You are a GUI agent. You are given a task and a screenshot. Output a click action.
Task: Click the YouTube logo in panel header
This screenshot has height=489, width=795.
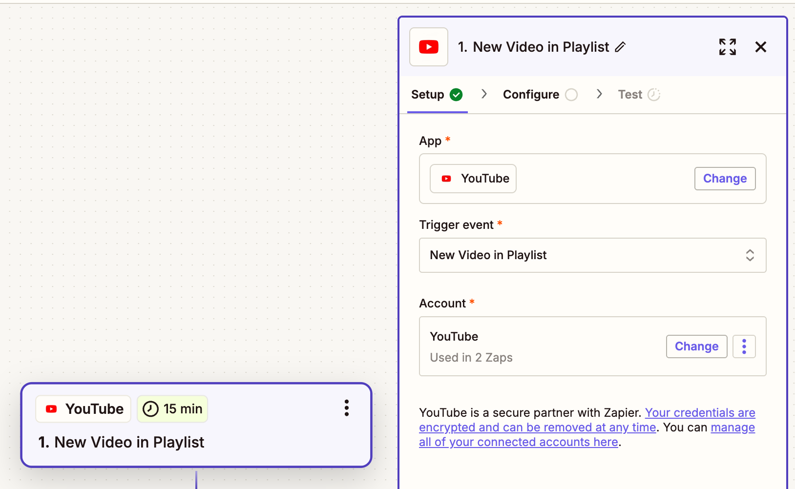(x=429, y=47)
